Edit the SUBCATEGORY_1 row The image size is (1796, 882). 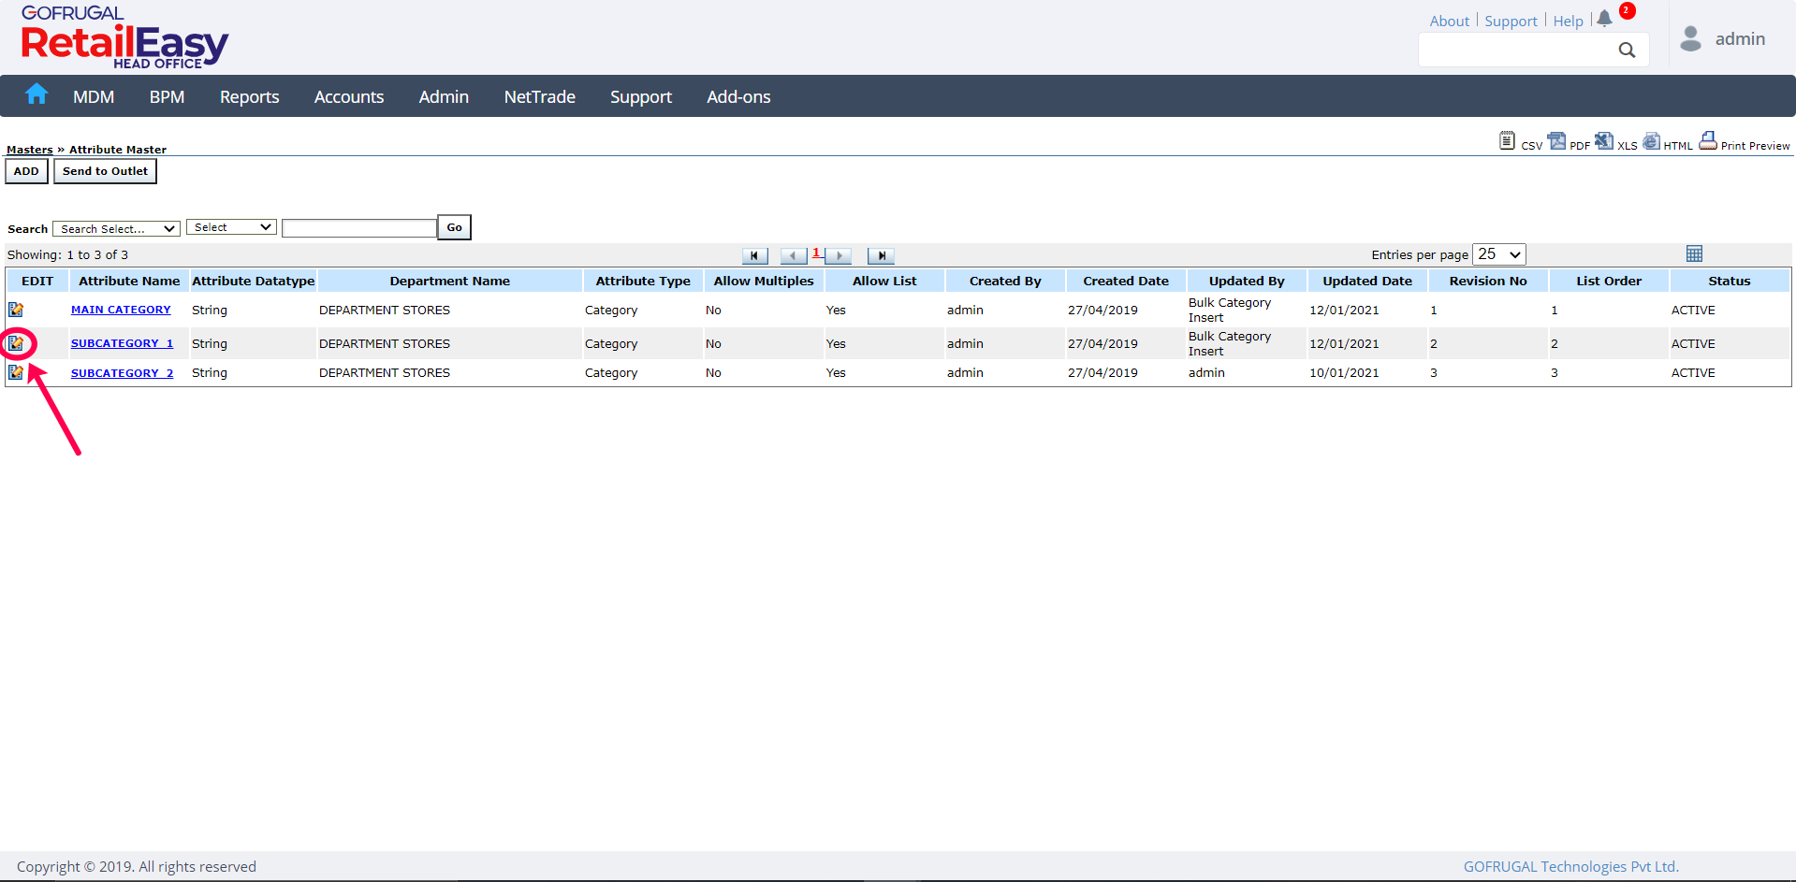[16, 343]
